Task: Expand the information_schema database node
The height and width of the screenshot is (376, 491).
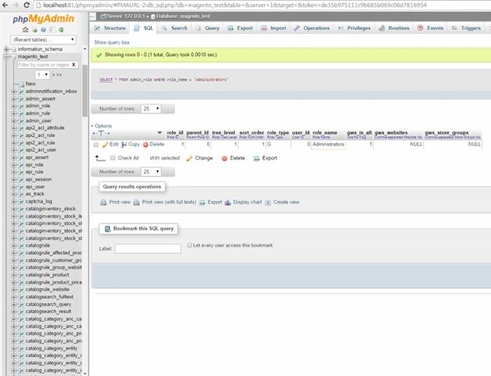Action: pyautogui.click(x=6, y=49)
